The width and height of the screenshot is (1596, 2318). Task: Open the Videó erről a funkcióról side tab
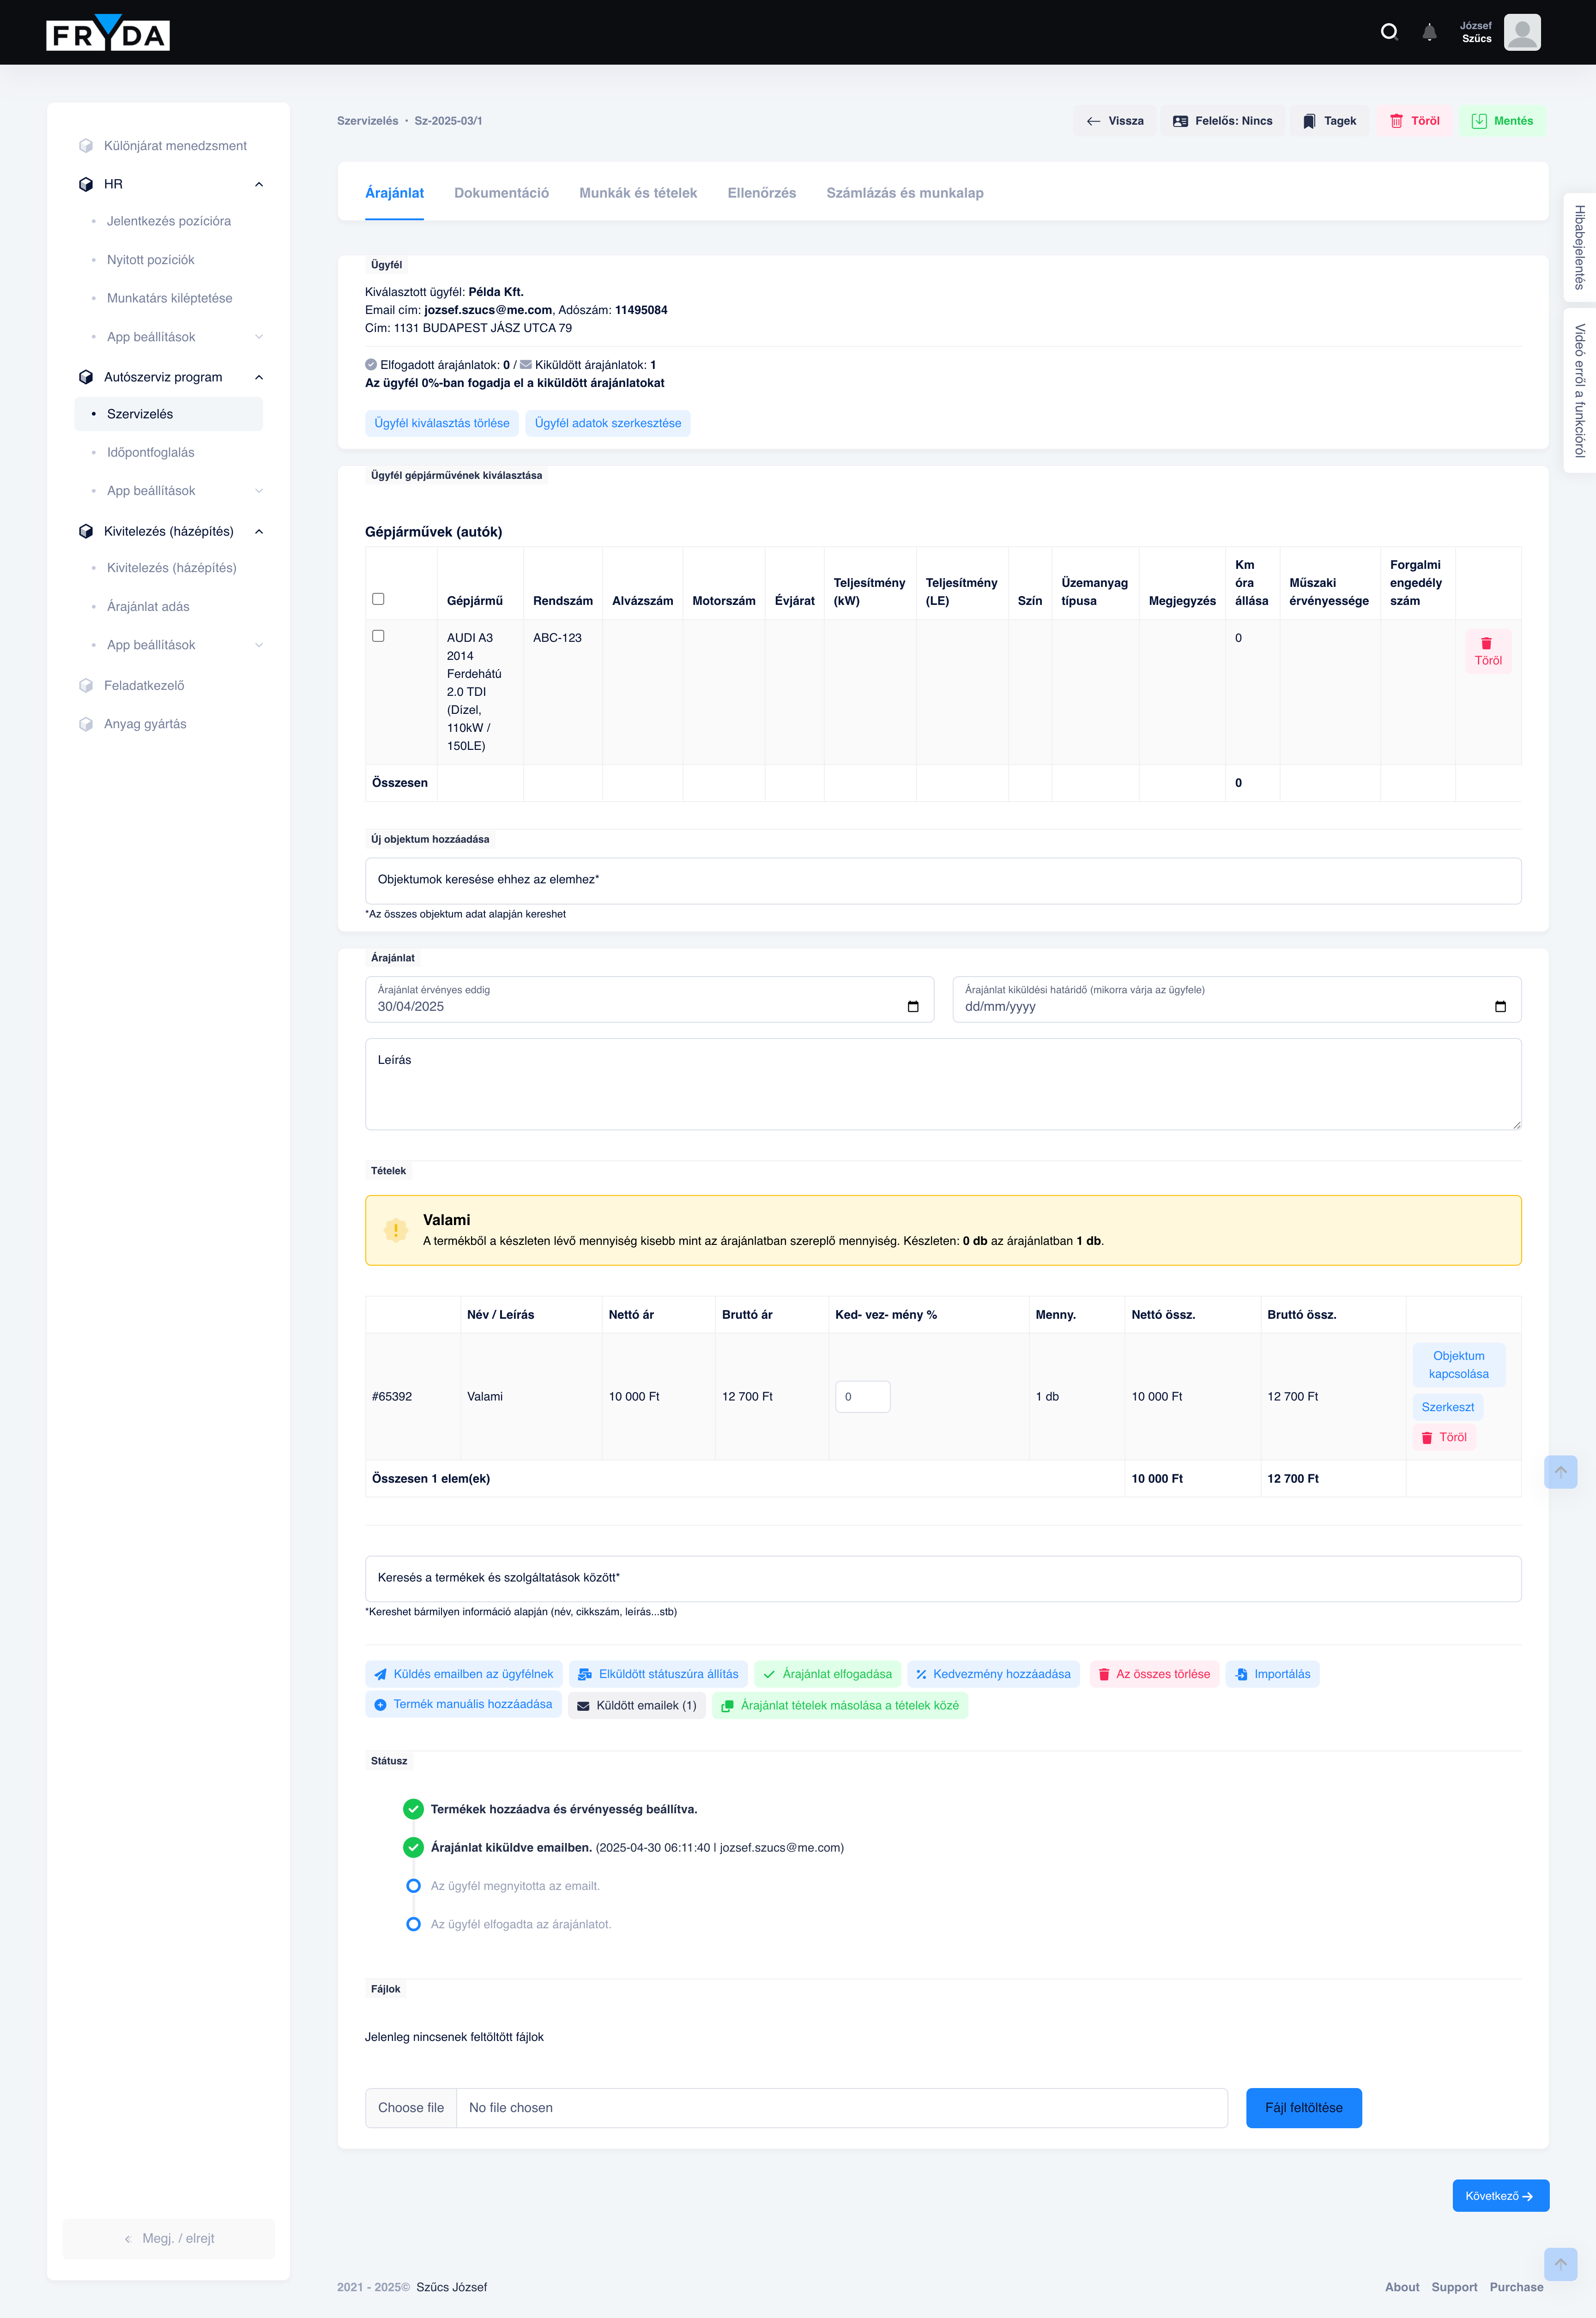[x=1579, y=390]
